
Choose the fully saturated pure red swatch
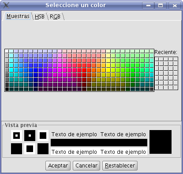tap(84, 70)
